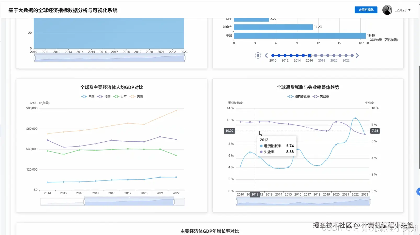Toggle 德国 series in legend
Image resolution: width=420 pixels, height=235 pixels.
(x=104, y=97)
